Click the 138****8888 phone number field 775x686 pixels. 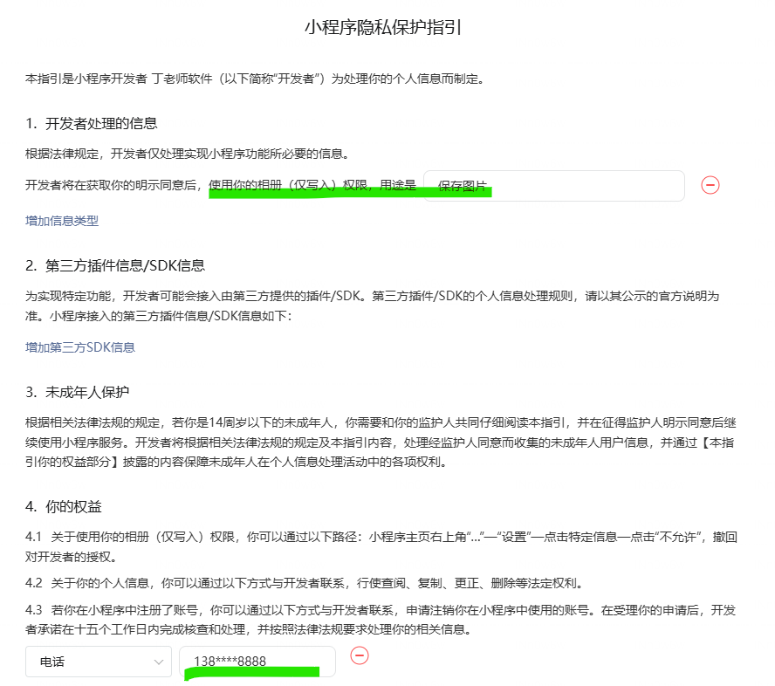coord(257,662)
